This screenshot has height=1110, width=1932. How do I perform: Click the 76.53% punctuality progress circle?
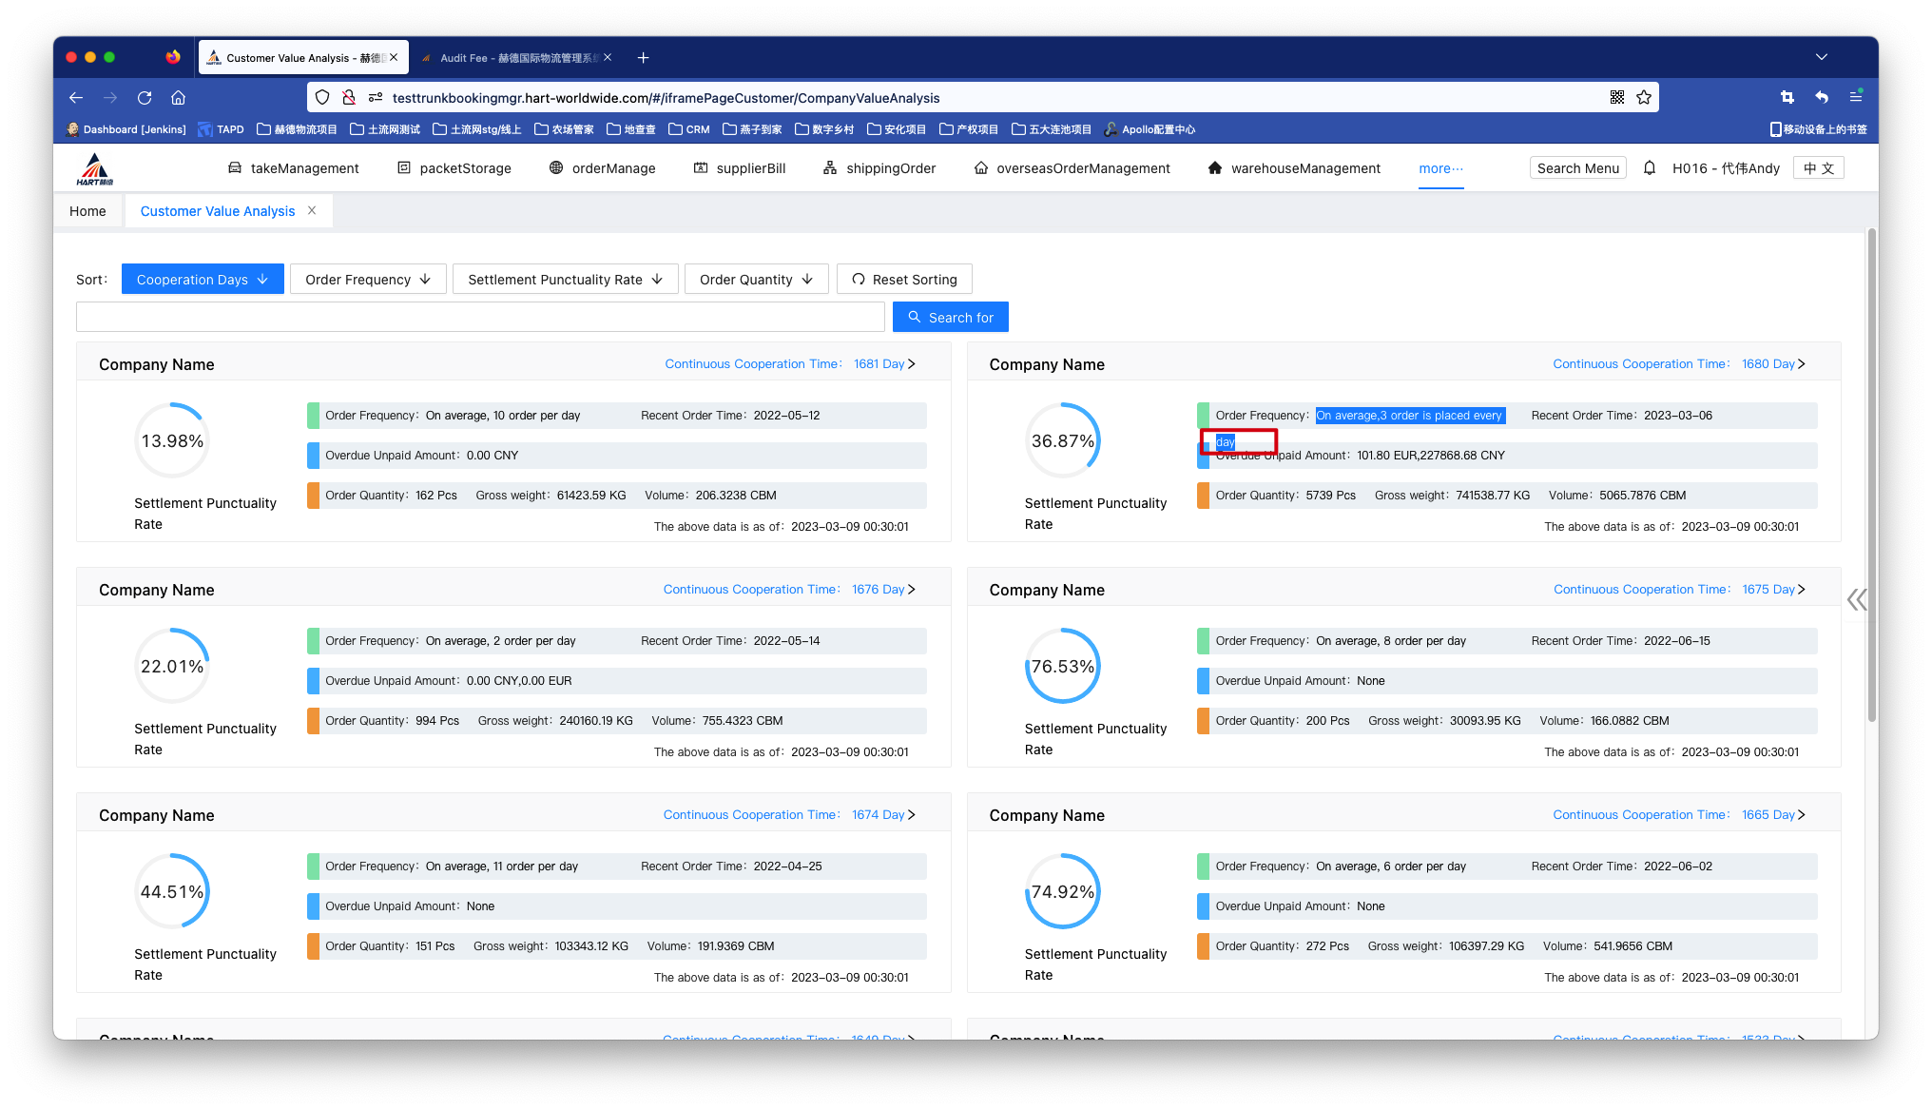1062,666
